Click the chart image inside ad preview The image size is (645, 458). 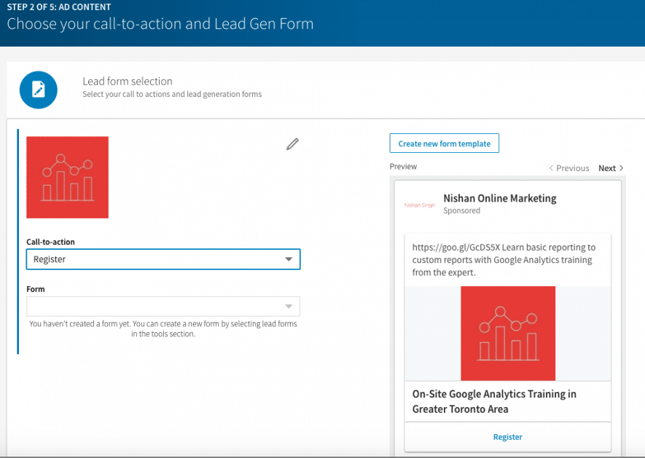(507, 333)
